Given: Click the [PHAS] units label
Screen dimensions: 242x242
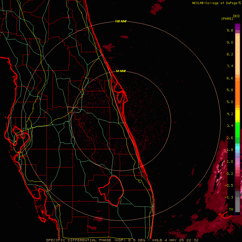Looking at the screenshot, I should coord(227,19).
